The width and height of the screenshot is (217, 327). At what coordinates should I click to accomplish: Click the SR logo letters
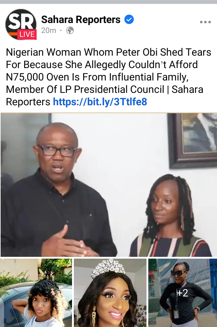coord(21,21)
